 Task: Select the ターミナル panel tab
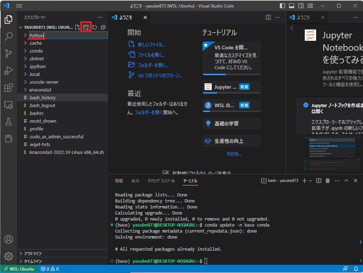coord(190,181)
